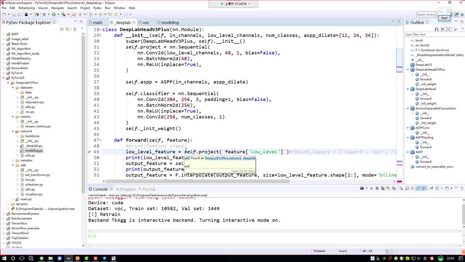Click the Debug bug toolbar icon
The image size is (465, 262).
44,14
